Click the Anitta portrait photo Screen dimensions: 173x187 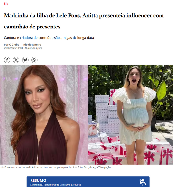44,115
